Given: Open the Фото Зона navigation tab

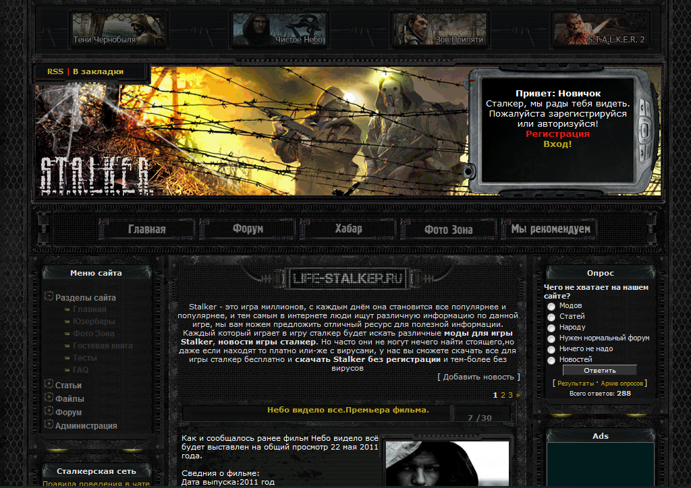Looking at the screenshot, I should pos(449,229).
